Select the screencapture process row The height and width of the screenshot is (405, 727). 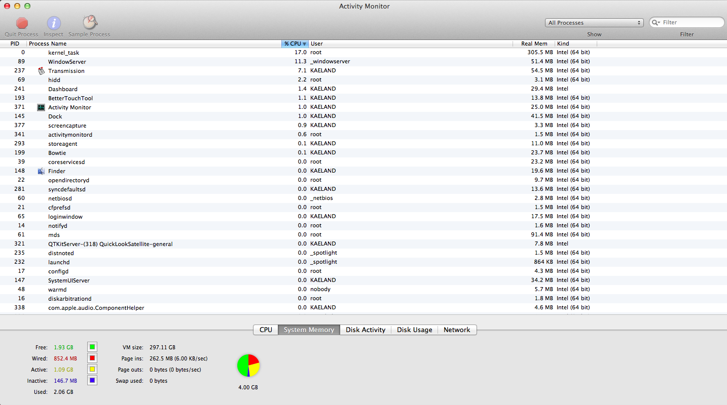click(x=363, y=126)
